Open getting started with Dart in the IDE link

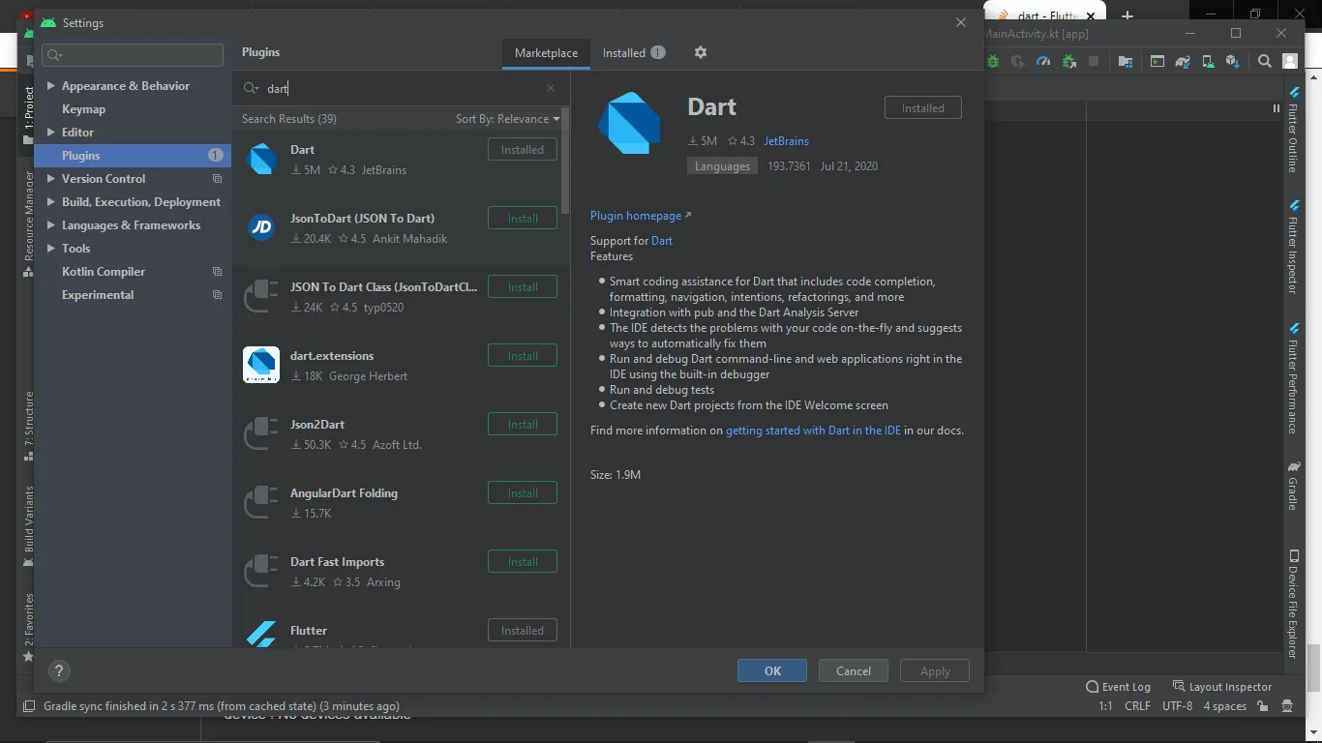point(813,431)
